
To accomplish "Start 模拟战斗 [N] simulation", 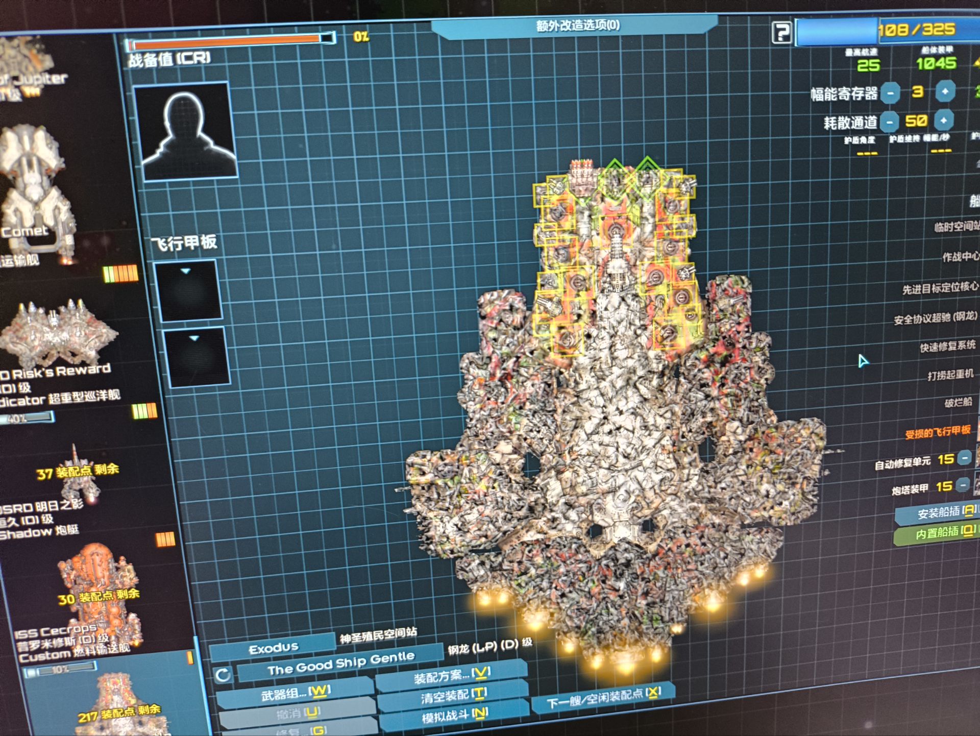I will coord(454,715).
